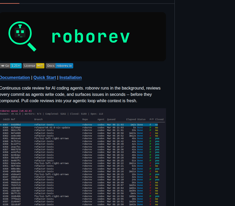The image size is (235, 206).
Task: Click the JobID column header
Action: [x=6, y=119]
